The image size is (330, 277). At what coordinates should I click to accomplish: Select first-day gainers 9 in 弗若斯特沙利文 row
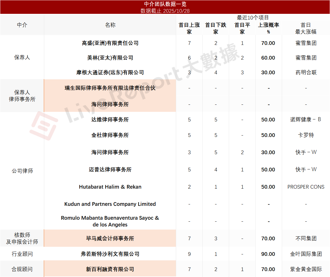click(189, 254)
